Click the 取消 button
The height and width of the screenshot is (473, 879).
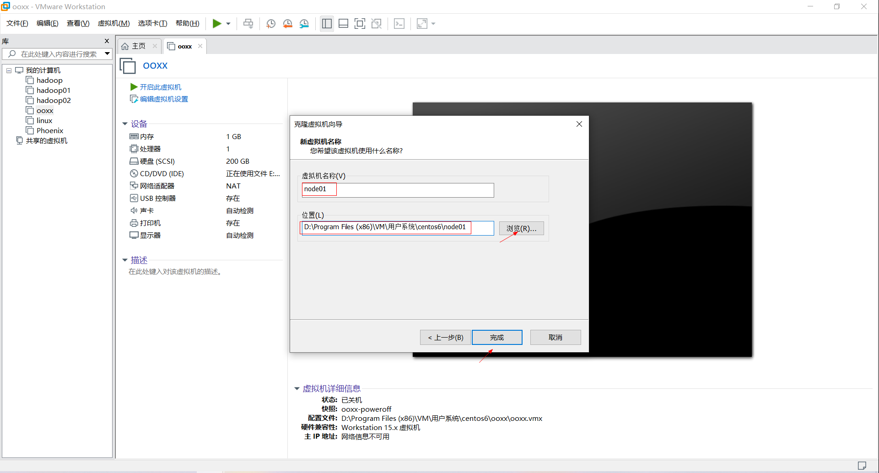555,338
